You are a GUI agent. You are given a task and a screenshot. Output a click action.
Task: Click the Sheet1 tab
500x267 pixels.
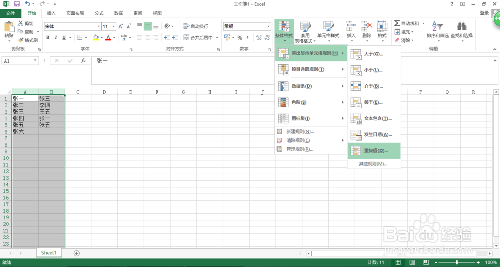click(49, 253)
